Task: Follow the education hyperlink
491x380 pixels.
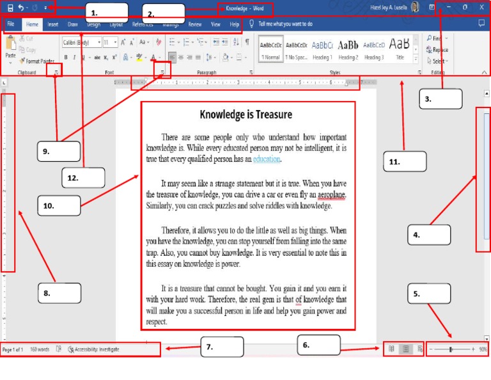Action: [x=267, y=159]
